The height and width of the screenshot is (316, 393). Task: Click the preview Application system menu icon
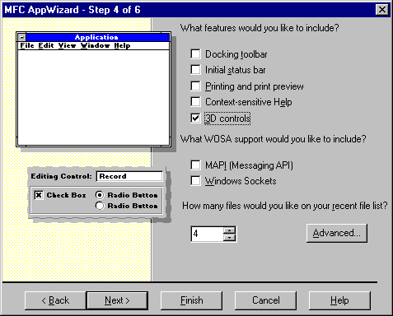(22, 37)
